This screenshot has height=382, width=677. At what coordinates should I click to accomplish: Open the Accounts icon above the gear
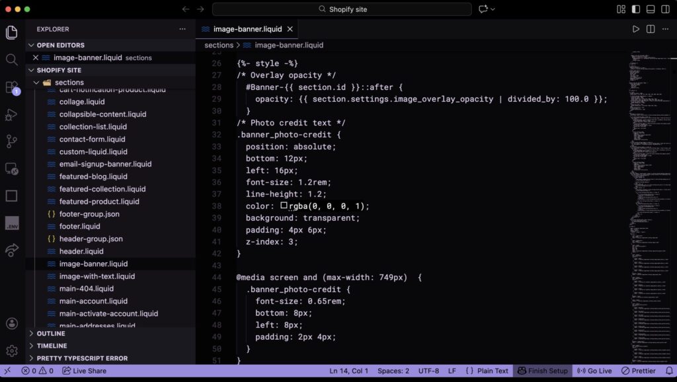pyautogui.click(x=11, y=323)
